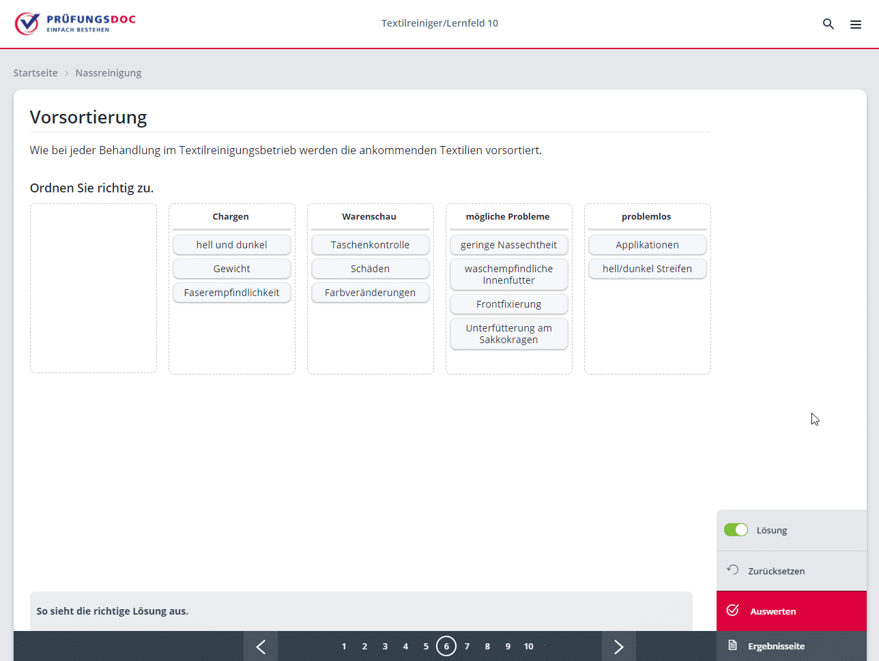Click the Ergebnisseite document icon
Viewport: 879px width, 661px height.
[x=733, y=645]
